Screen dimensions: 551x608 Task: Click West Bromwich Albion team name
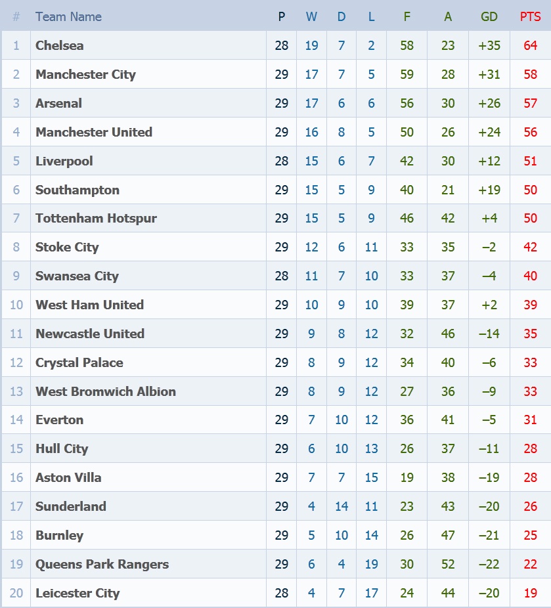(x=106, y=391)
